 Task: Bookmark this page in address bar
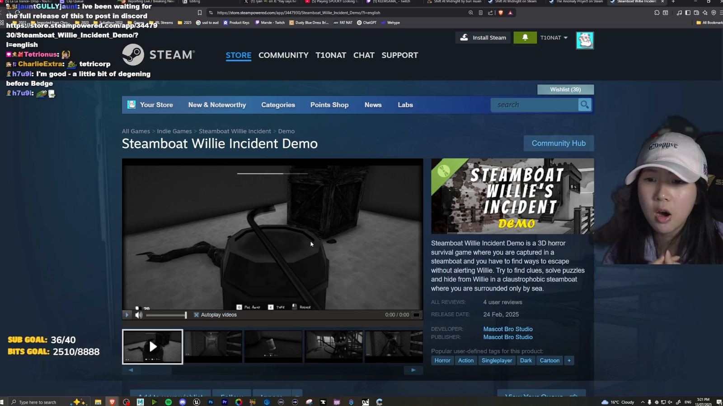200,13
